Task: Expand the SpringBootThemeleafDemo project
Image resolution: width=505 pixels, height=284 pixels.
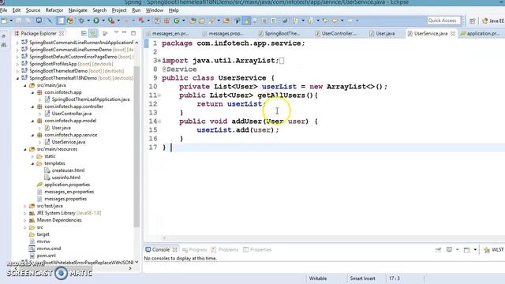Action: (x=17, y=71)
